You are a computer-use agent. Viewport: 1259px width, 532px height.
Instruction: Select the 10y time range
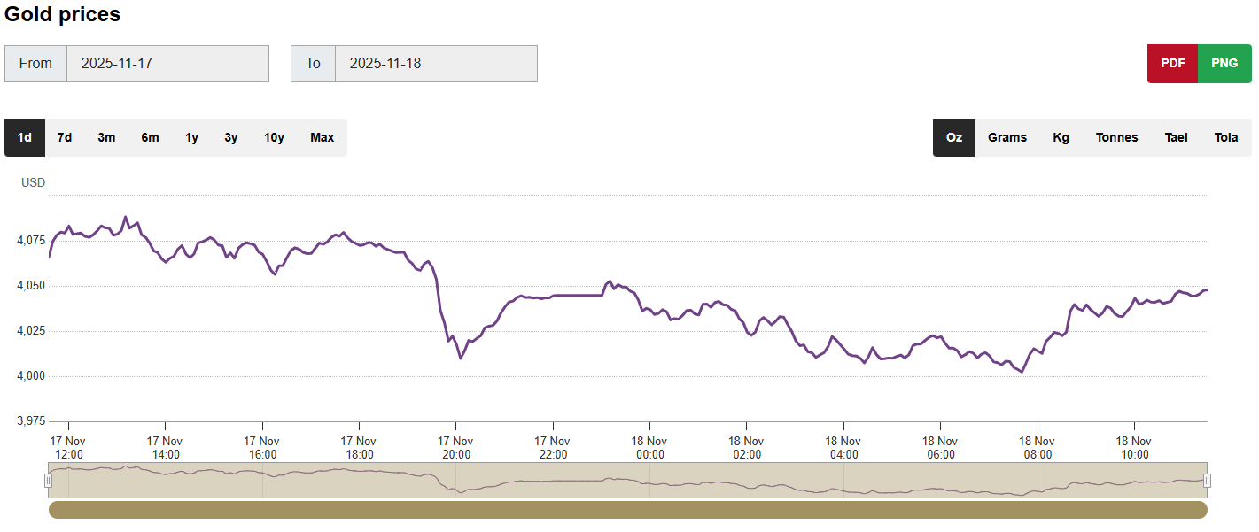click(274, 138)
